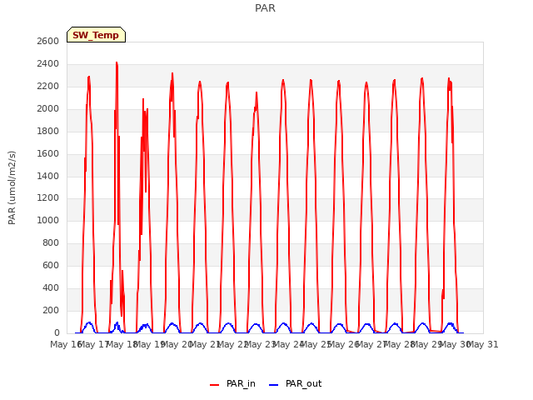Click the 1400 y-axis tick label
The height and width of the screenshot is (400, 533).
pyautogui.click(x=48, y=176)
